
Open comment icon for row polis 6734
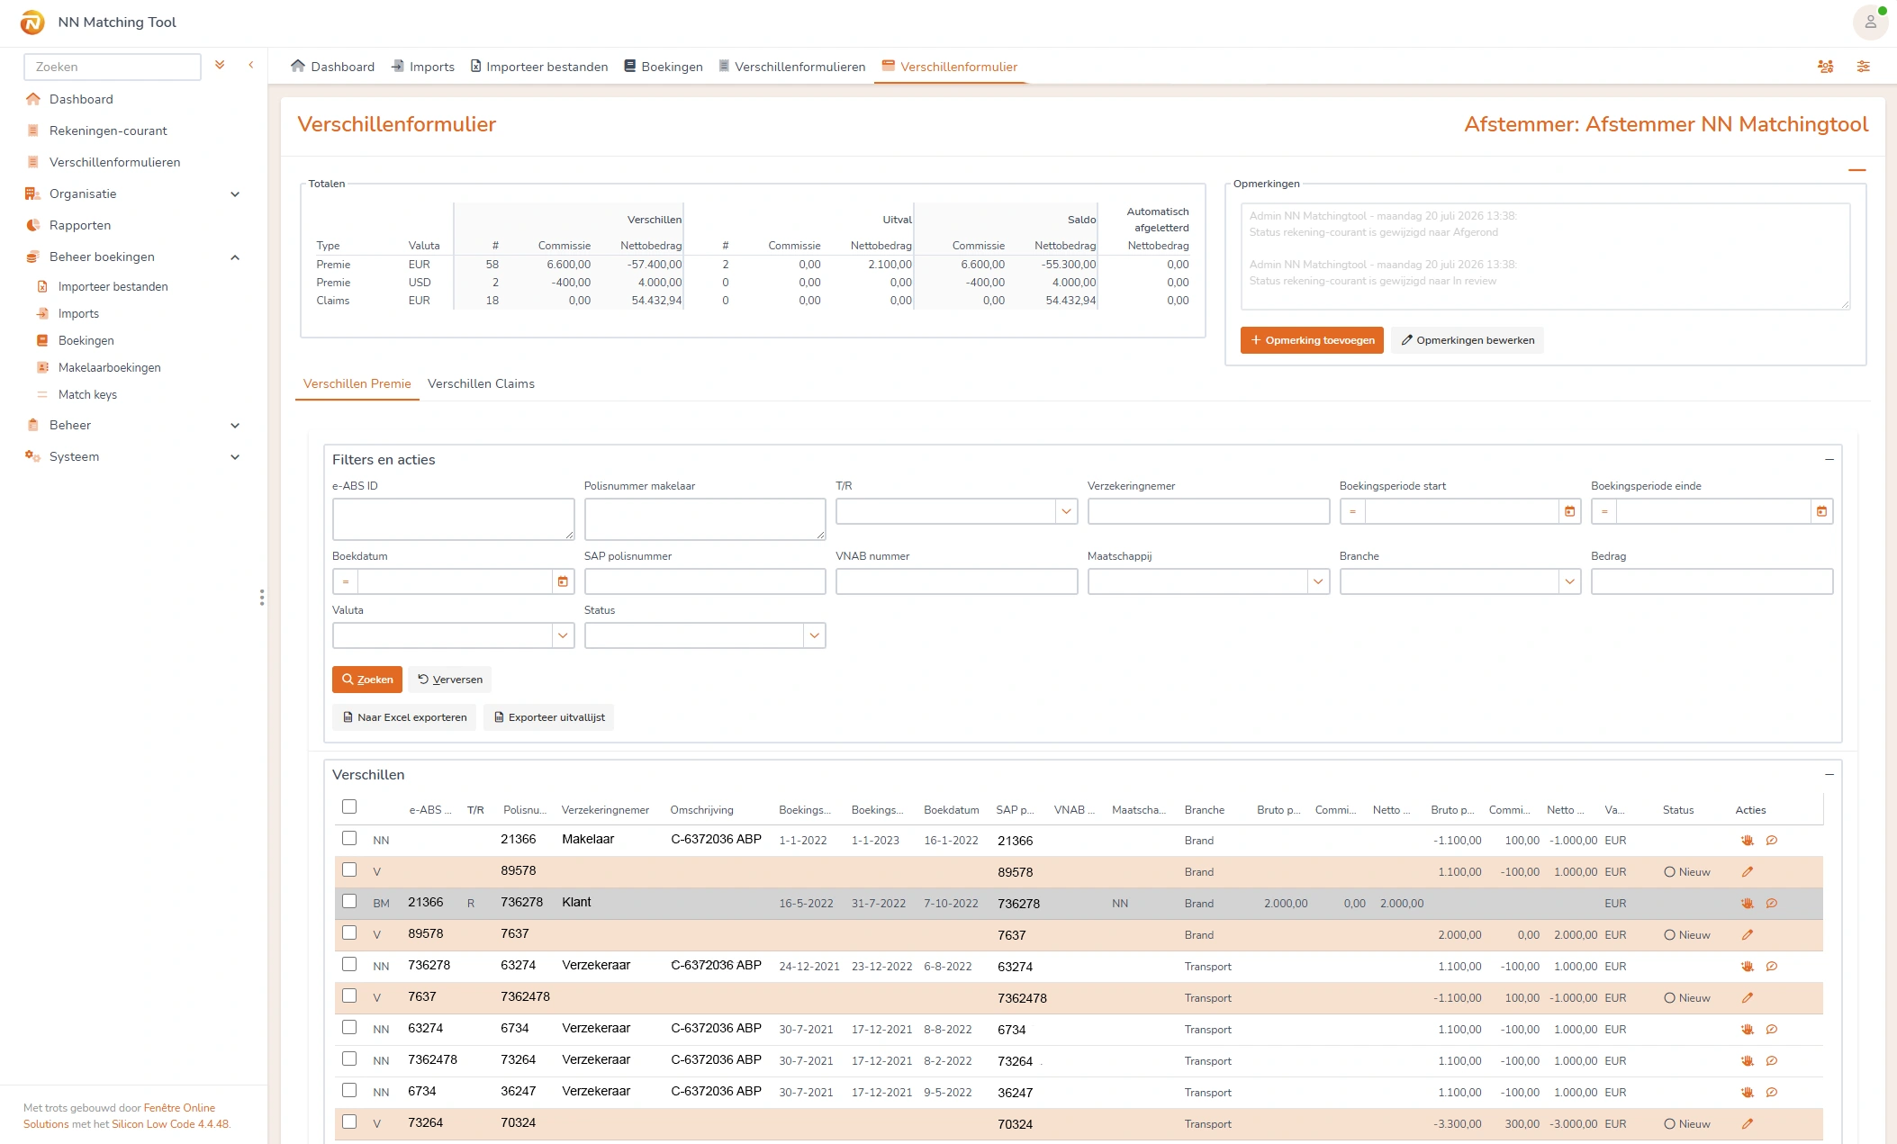pos(1771,1029)
